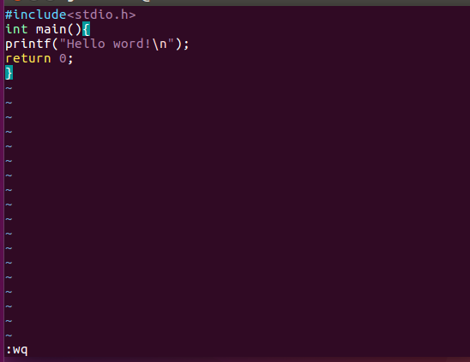Place cursor on <stdio.h> header name
The width and height of the screenshot is (470, 362).
(x=101, y=15)
